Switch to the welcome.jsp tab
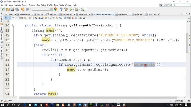 123,15
